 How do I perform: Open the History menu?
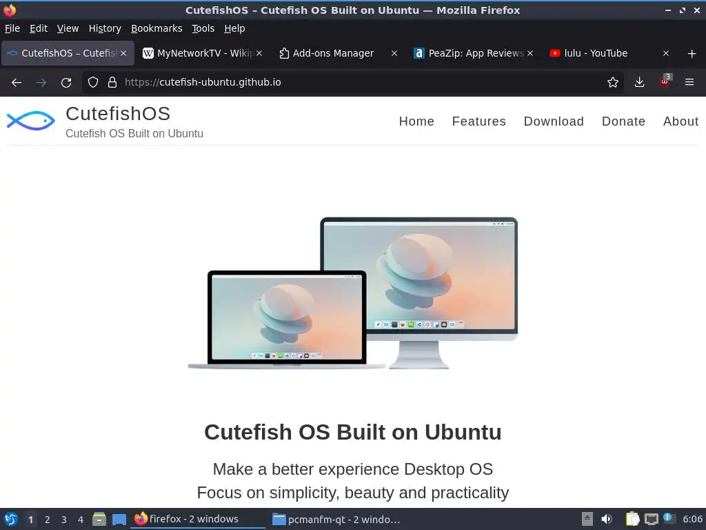105,28
